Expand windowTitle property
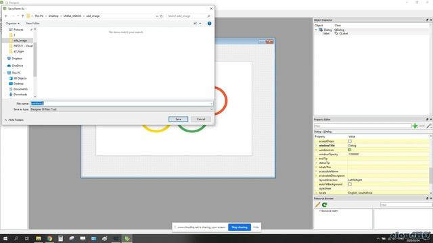This screenshot has height=243, width=433. 316,146
